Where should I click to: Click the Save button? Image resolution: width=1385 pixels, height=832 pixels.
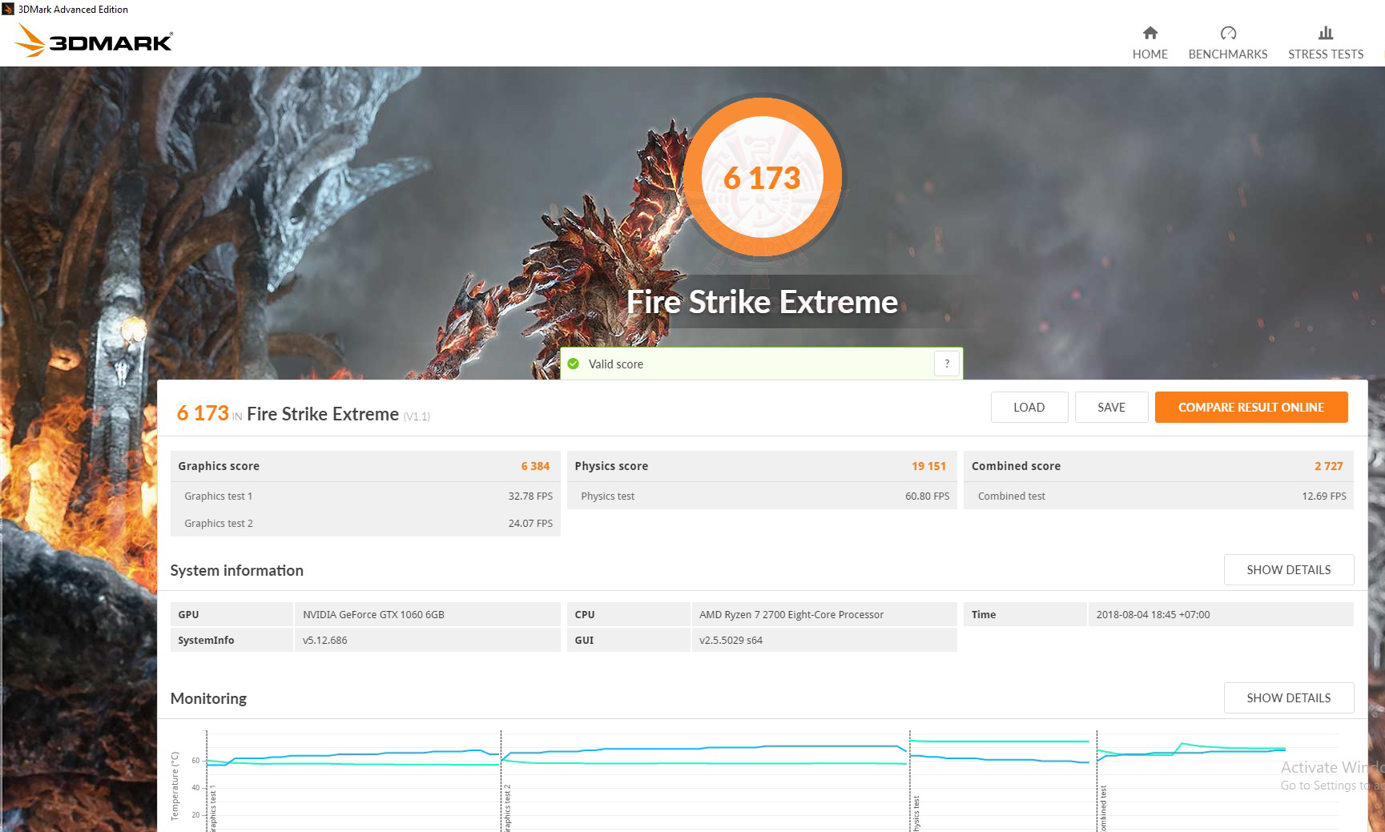[1111, 407]
